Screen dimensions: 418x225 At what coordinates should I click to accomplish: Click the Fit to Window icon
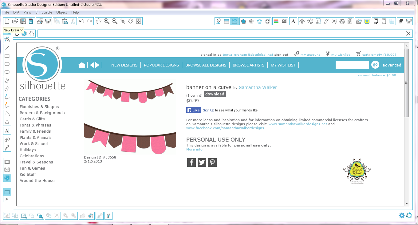point(138,21)
